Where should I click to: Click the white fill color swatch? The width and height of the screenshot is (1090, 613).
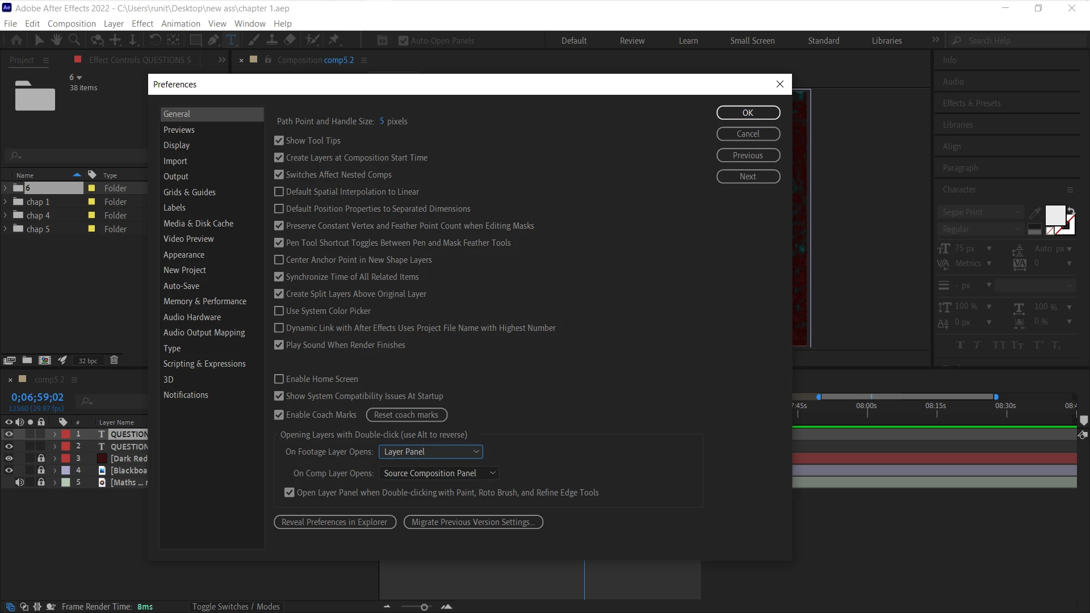[x=1055, y=215]
